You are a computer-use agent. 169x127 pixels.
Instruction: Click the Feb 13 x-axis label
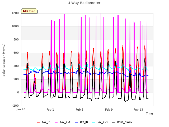tap(138, 110)
